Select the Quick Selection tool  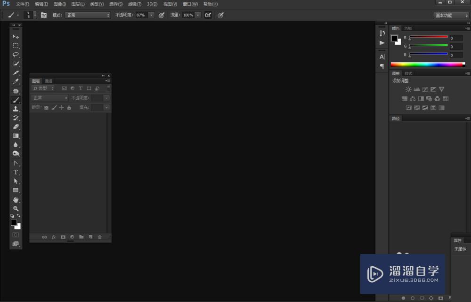point(16,64)
